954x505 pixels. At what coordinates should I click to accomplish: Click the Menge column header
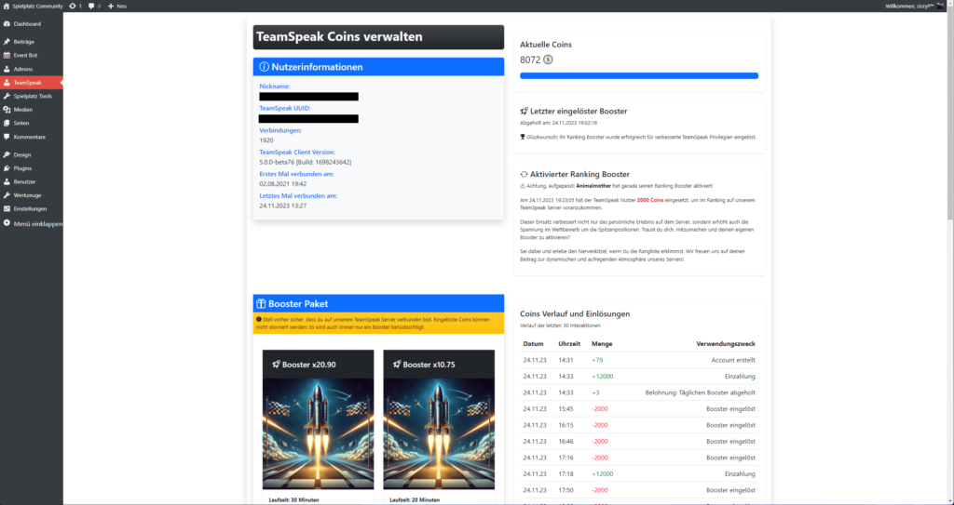[x=602, y=344]
